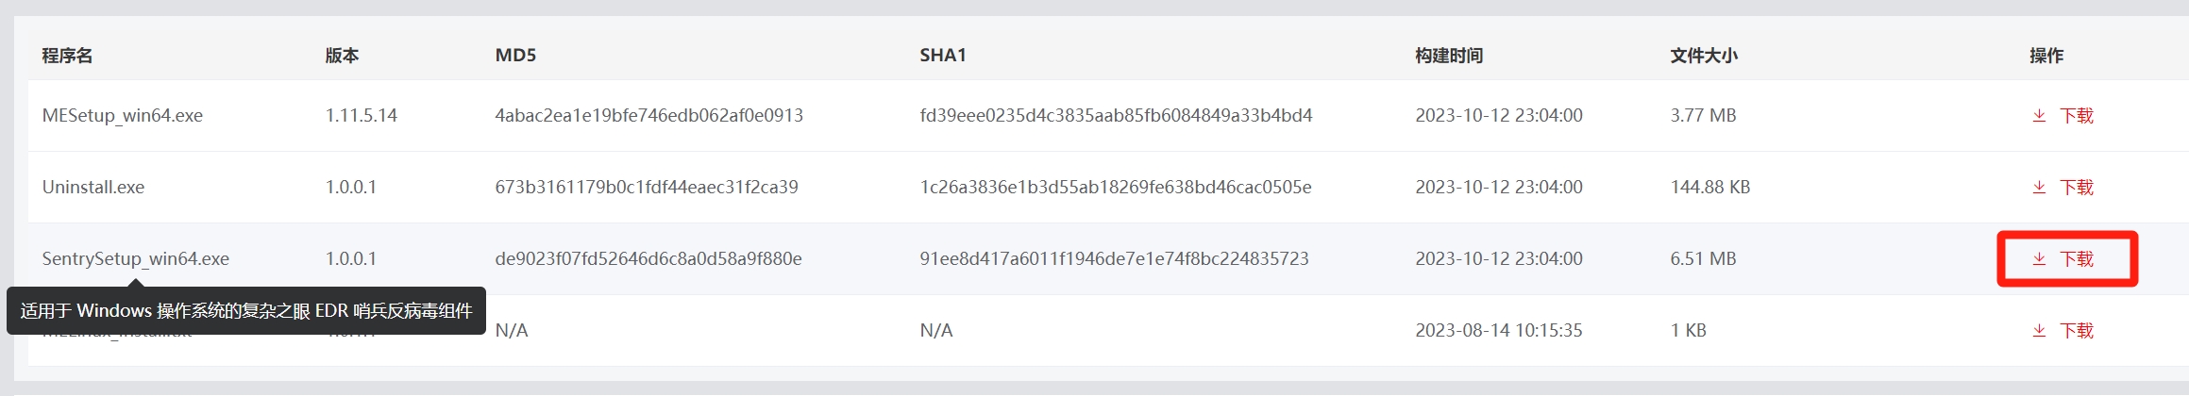Viewport: 2189px width, 396px height.
Task: Click the EDR tooltip about Windows antivirus component
Action: [x=246, y=310]
